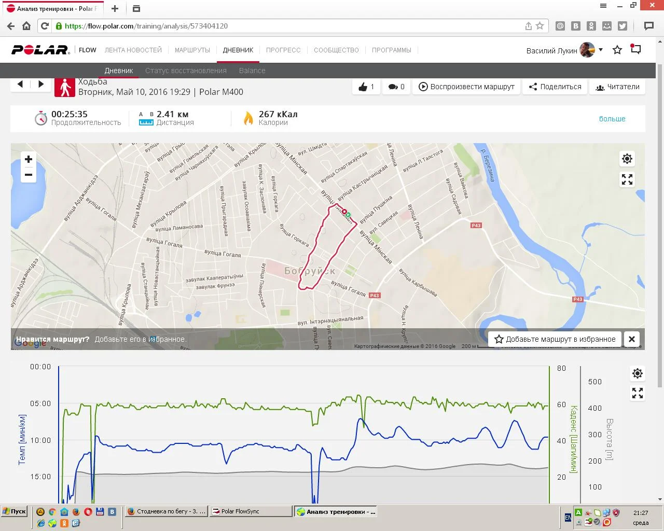Switch to Стодневка по бегу taskbar window
This screenshot has width=664, height=531.
(x=167, y=511)
